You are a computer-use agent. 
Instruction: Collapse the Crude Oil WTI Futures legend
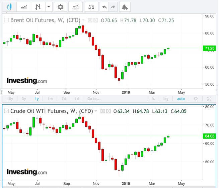(x=6, y=111)
